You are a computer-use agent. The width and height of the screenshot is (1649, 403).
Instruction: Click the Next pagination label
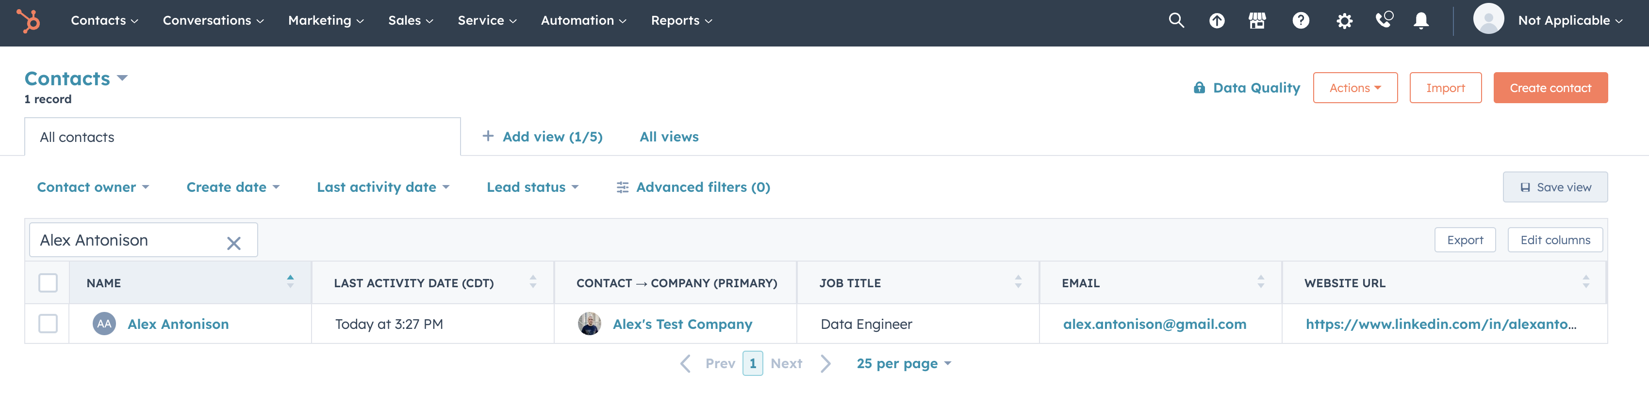pos(786,363)
